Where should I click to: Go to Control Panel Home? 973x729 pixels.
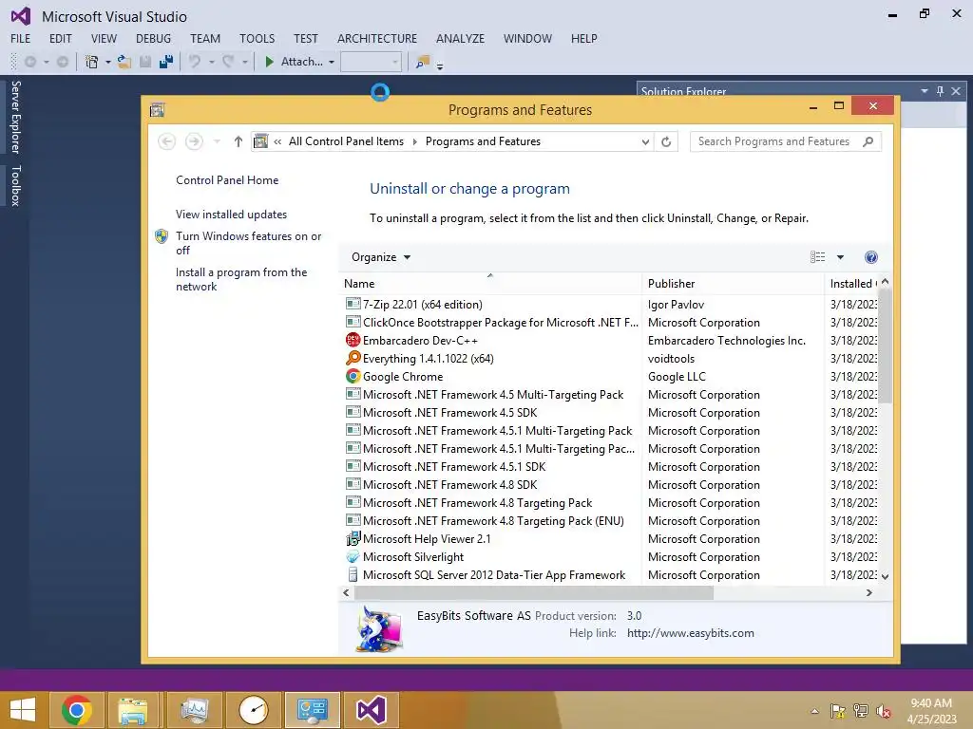(227, 180)
